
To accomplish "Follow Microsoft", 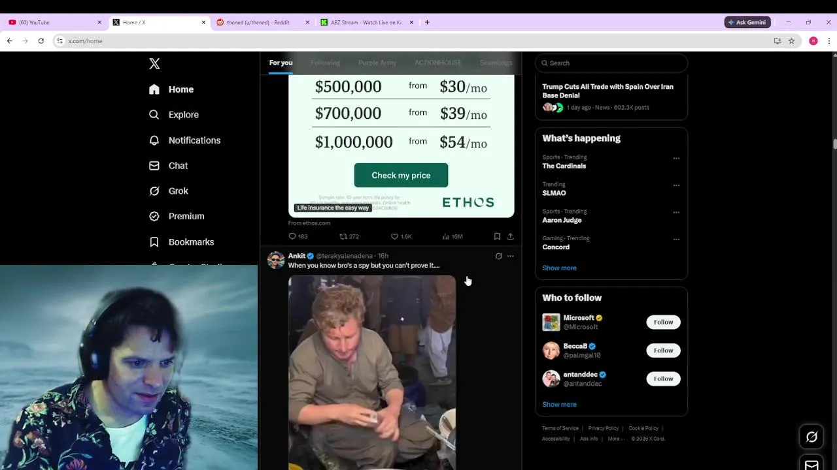I will pyautogui.click(x=663, y=322).
